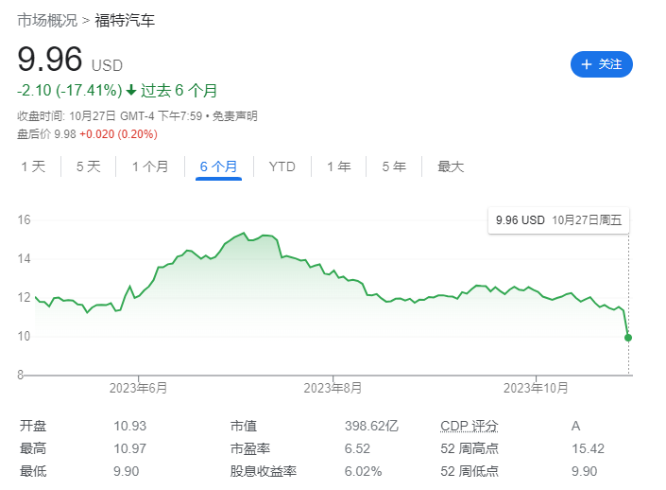Select the 福特汽车 breadcrumb text
Viewport: 666px width, 490px height.
click(125, 21)
